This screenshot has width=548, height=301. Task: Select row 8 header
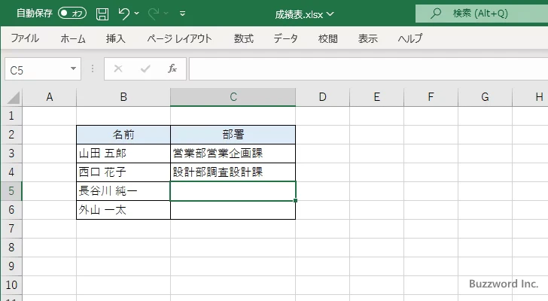(x=11, y=248)
